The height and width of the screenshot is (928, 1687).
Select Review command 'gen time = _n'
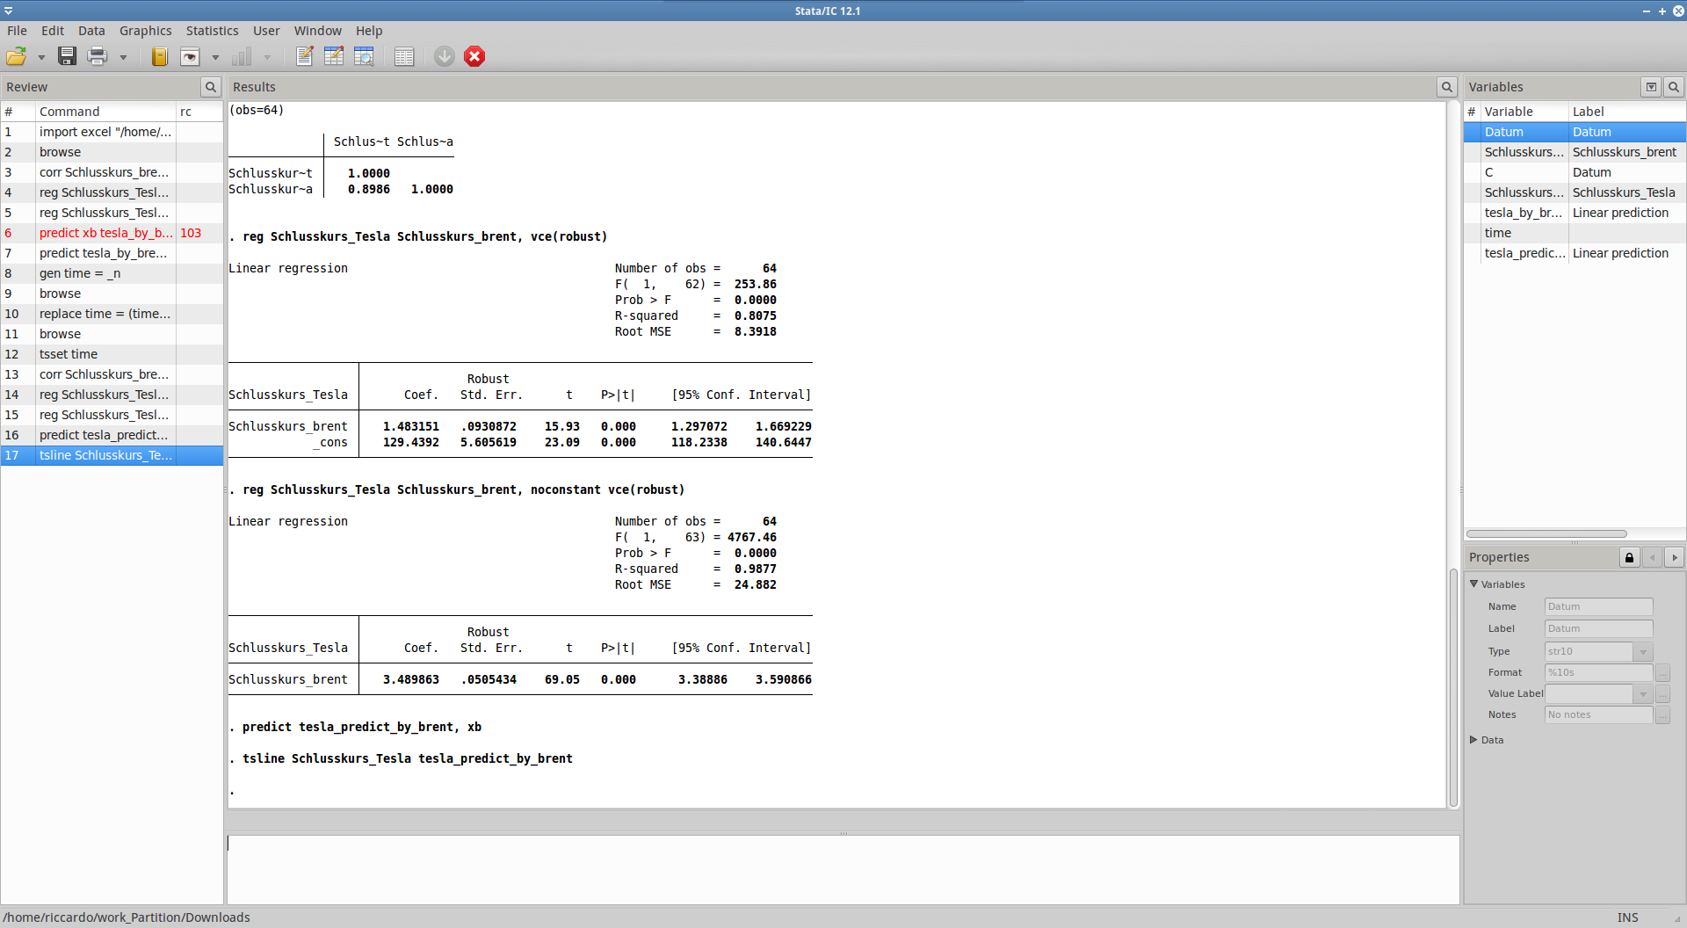[112, 273]
